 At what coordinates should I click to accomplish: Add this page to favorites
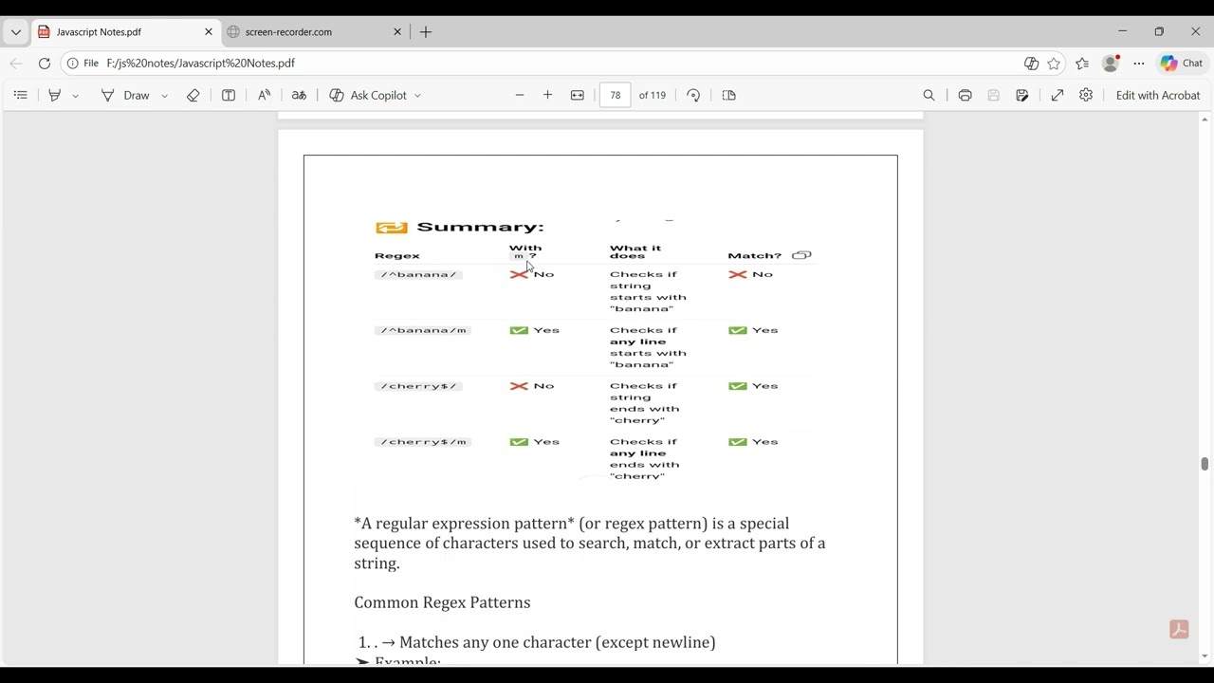(1054, 64)
